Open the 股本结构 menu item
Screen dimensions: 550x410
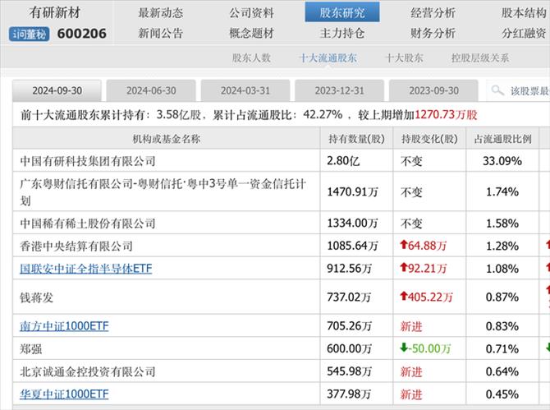[x=524, y=13]
